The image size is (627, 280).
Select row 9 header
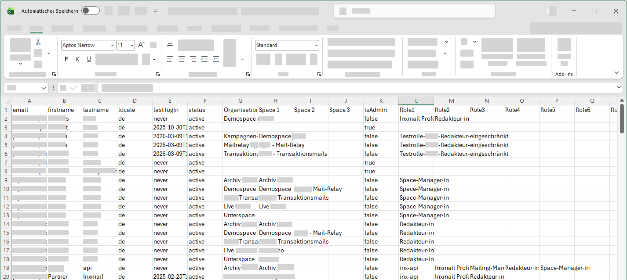pyautogui.click(x=6, y=180)
